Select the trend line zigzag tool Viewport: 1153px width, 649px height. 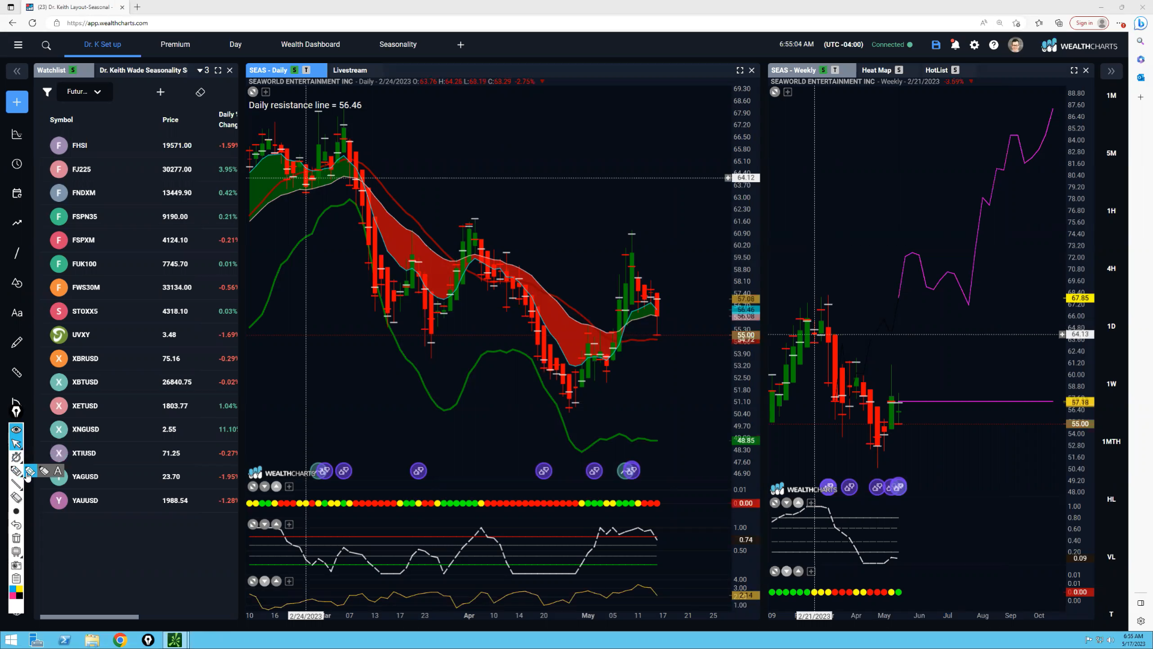coord(17,223)
